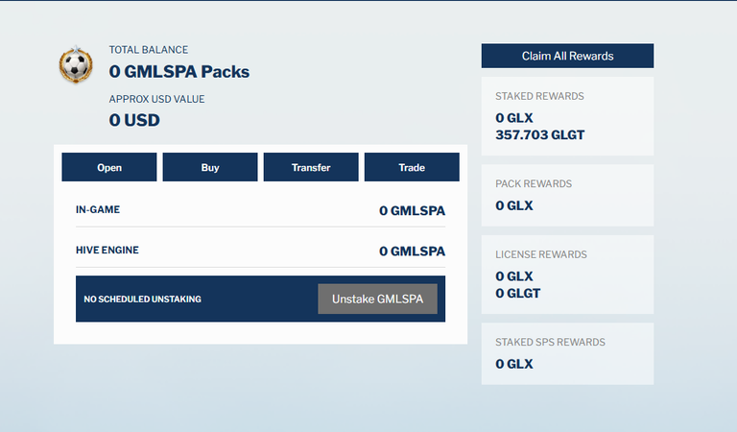737x432 pixels.
Task: Click the Buy button
Action: pyautogui.click(x=210, y=167)
